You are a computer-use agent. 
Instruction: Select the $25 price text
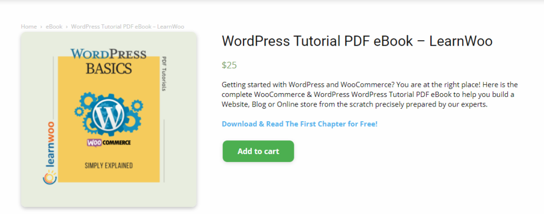coord(229,65)
